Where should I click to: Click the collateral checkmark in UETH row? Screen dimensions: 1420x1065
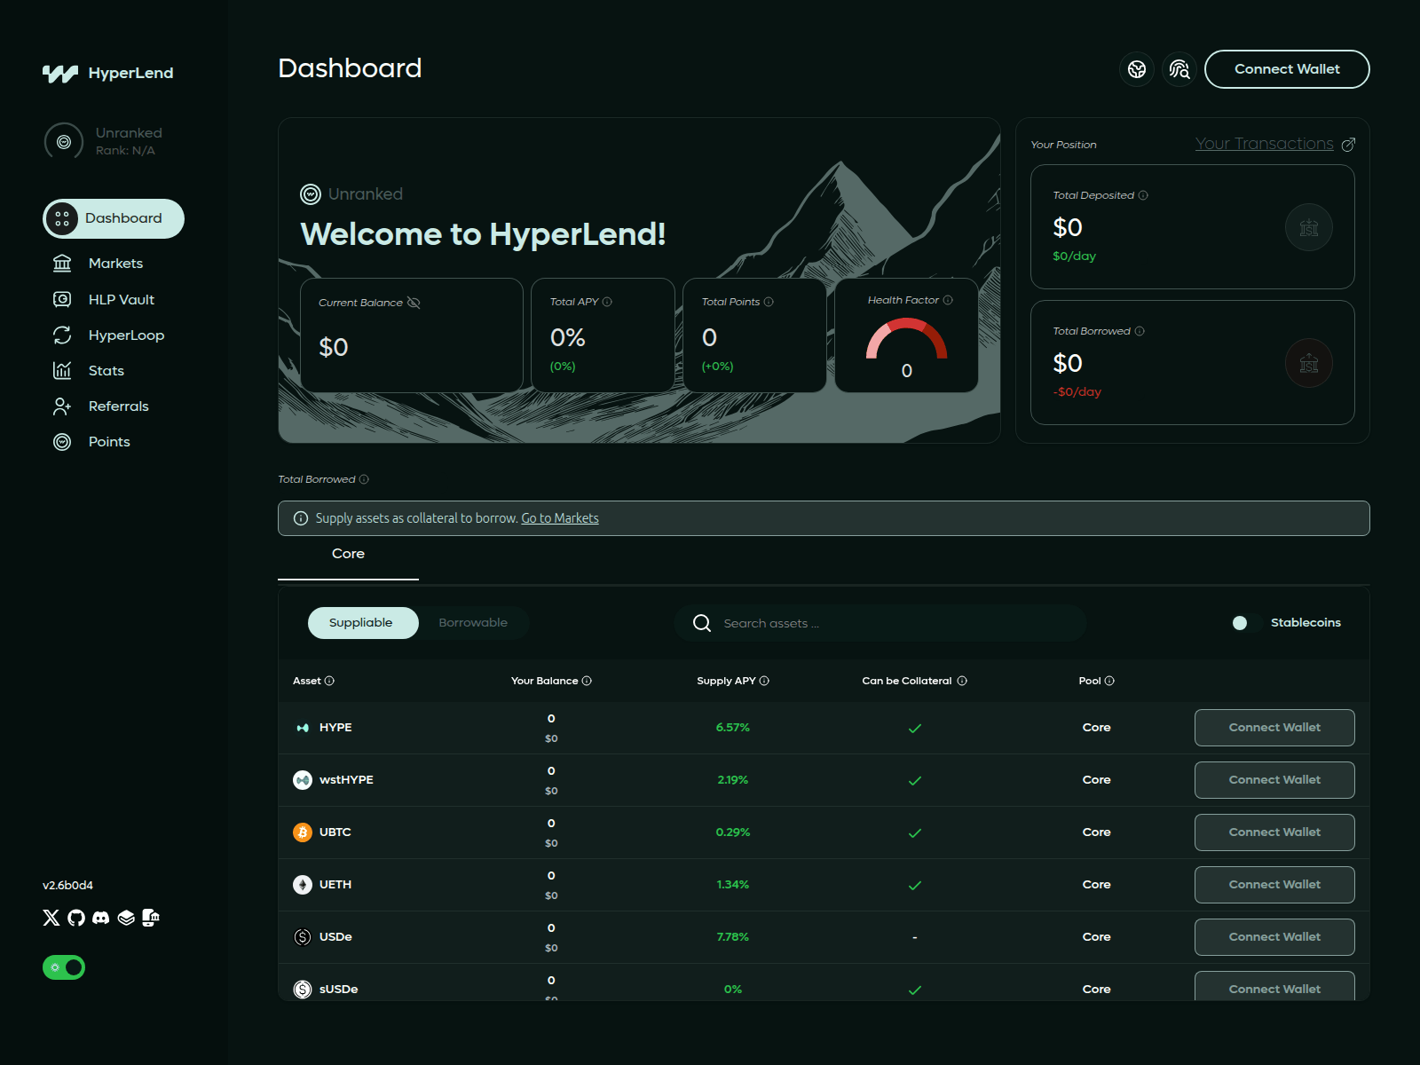pos(915,886)
